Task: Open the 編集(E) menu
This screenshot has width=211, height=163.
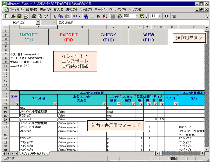Action: (31, 10)
